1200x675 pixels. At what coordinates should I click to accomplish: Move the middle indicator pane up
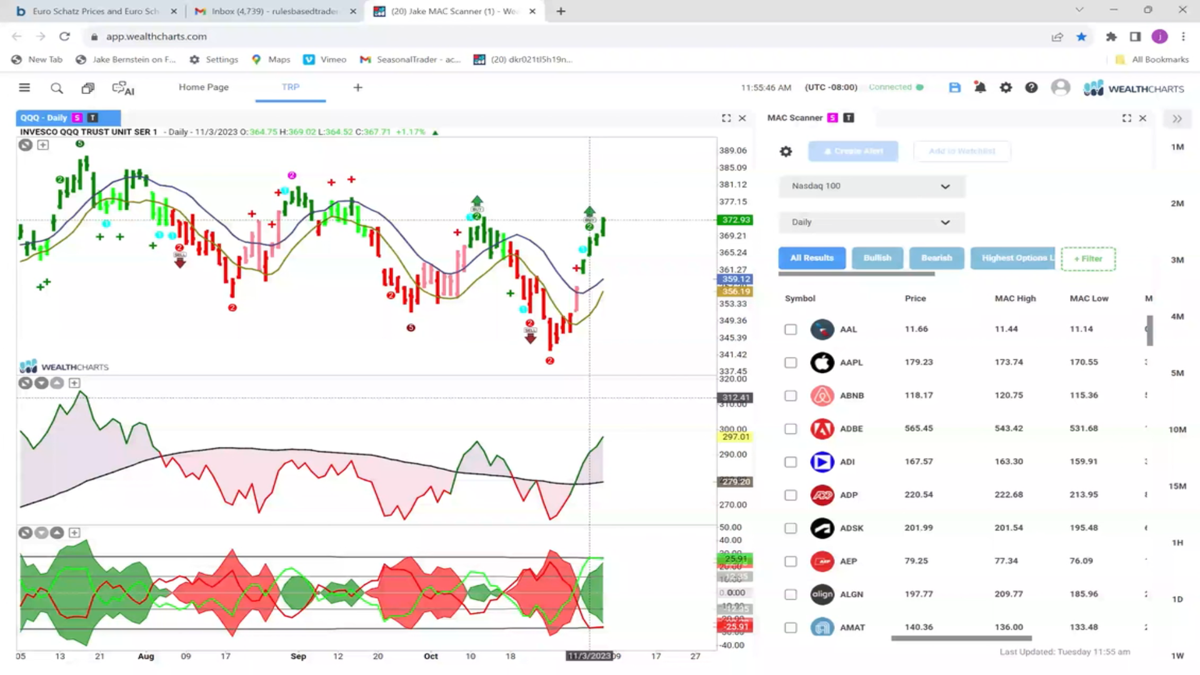tap(57, 383)
